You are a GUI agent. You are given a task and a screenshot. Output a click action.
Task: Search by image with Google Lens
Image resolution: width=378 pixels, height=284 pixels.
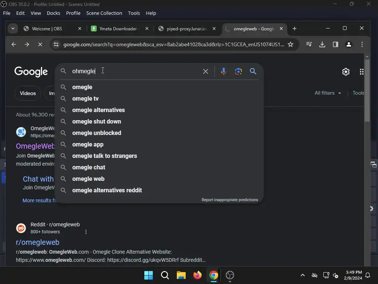click(238, 71)
